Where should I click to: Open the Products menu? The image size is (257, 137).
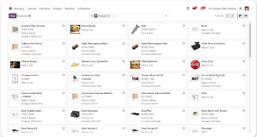[x=57, y=9]
